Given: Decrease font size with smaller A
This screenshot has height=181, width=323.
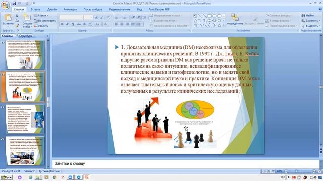Looking at the screenshot, I should [101, 18].
